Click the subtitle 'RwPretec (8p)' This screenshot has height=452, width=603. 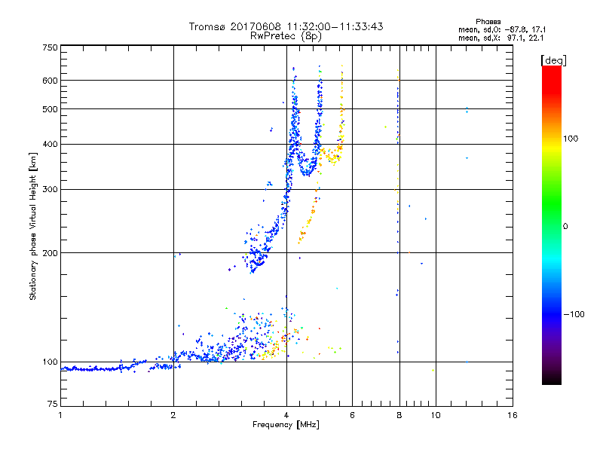click(x=286, y=36)
